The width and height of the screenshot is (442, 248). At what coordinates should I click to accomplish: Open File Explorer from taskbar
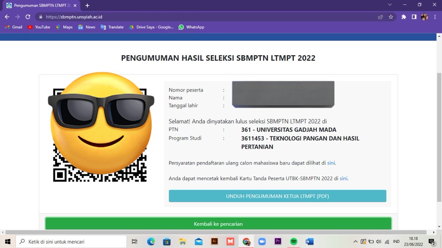[x=183, y=242]
